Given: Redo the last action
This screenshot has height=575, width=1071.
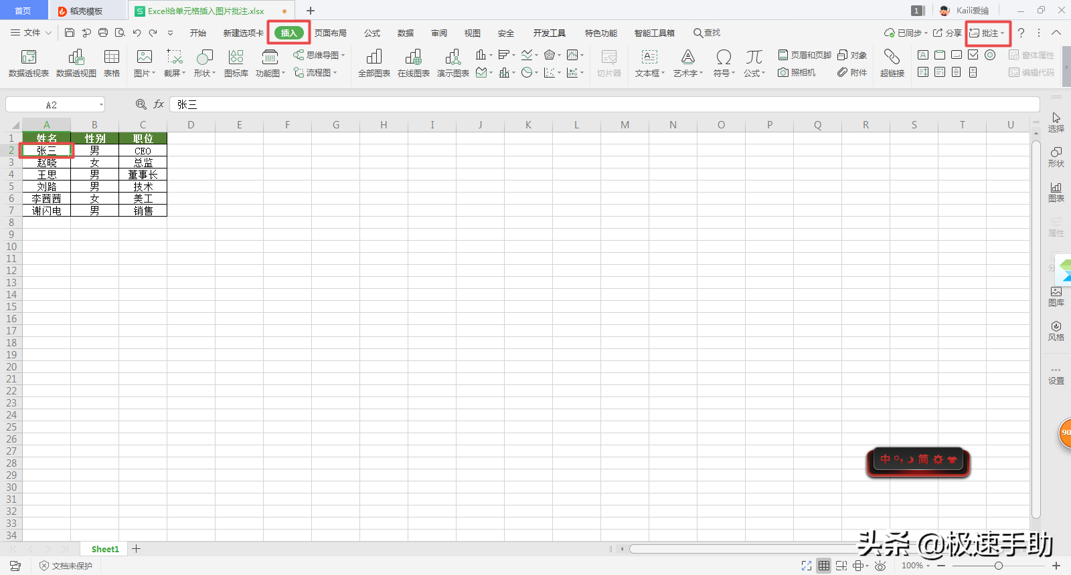Looking at the screenshot, I should [153, 33].
